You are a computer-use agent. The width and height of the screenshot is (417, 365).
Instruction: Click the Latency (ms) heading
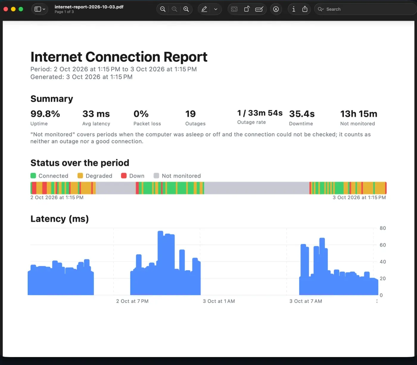[60, 219]
